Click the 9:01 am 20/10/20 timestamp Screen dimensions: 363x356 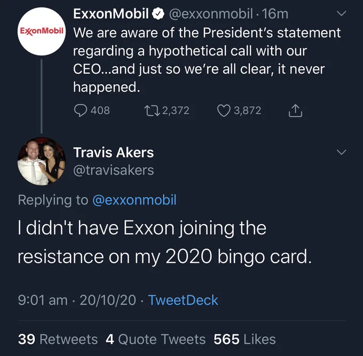77,300
